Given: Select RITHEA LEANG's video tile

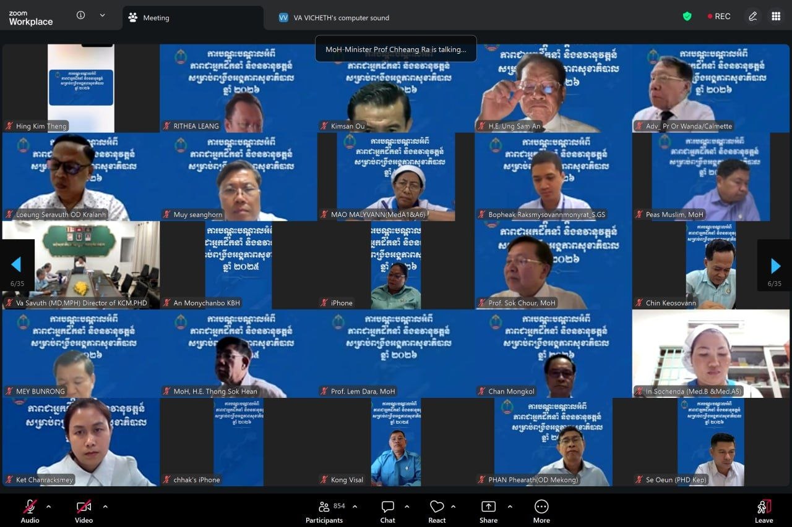Looking at the screenshot, I should coord(238,88).
